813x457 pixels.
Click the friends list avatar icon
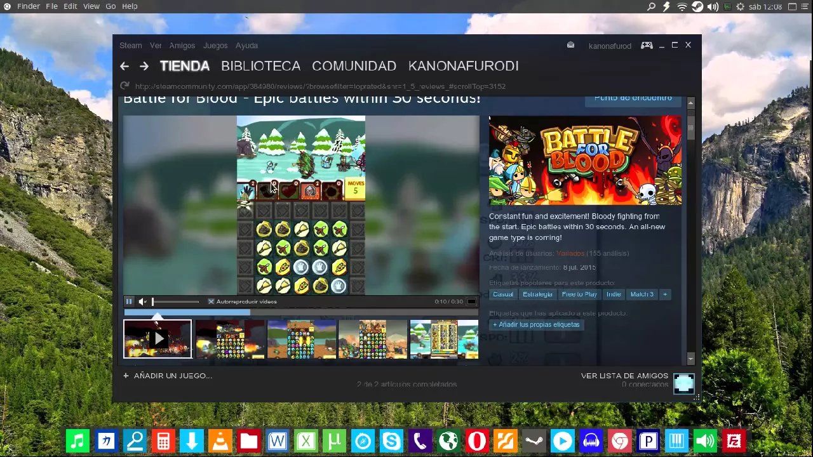tap(684, 384)
